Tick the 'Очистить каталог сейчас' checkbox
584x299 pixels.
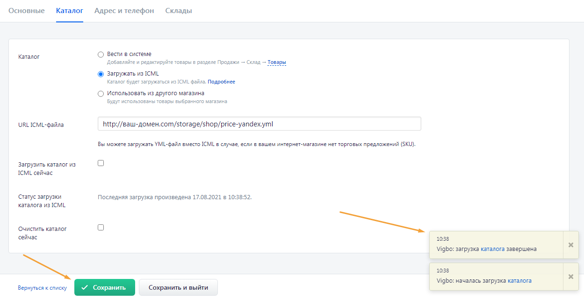(x=101, y=228)
